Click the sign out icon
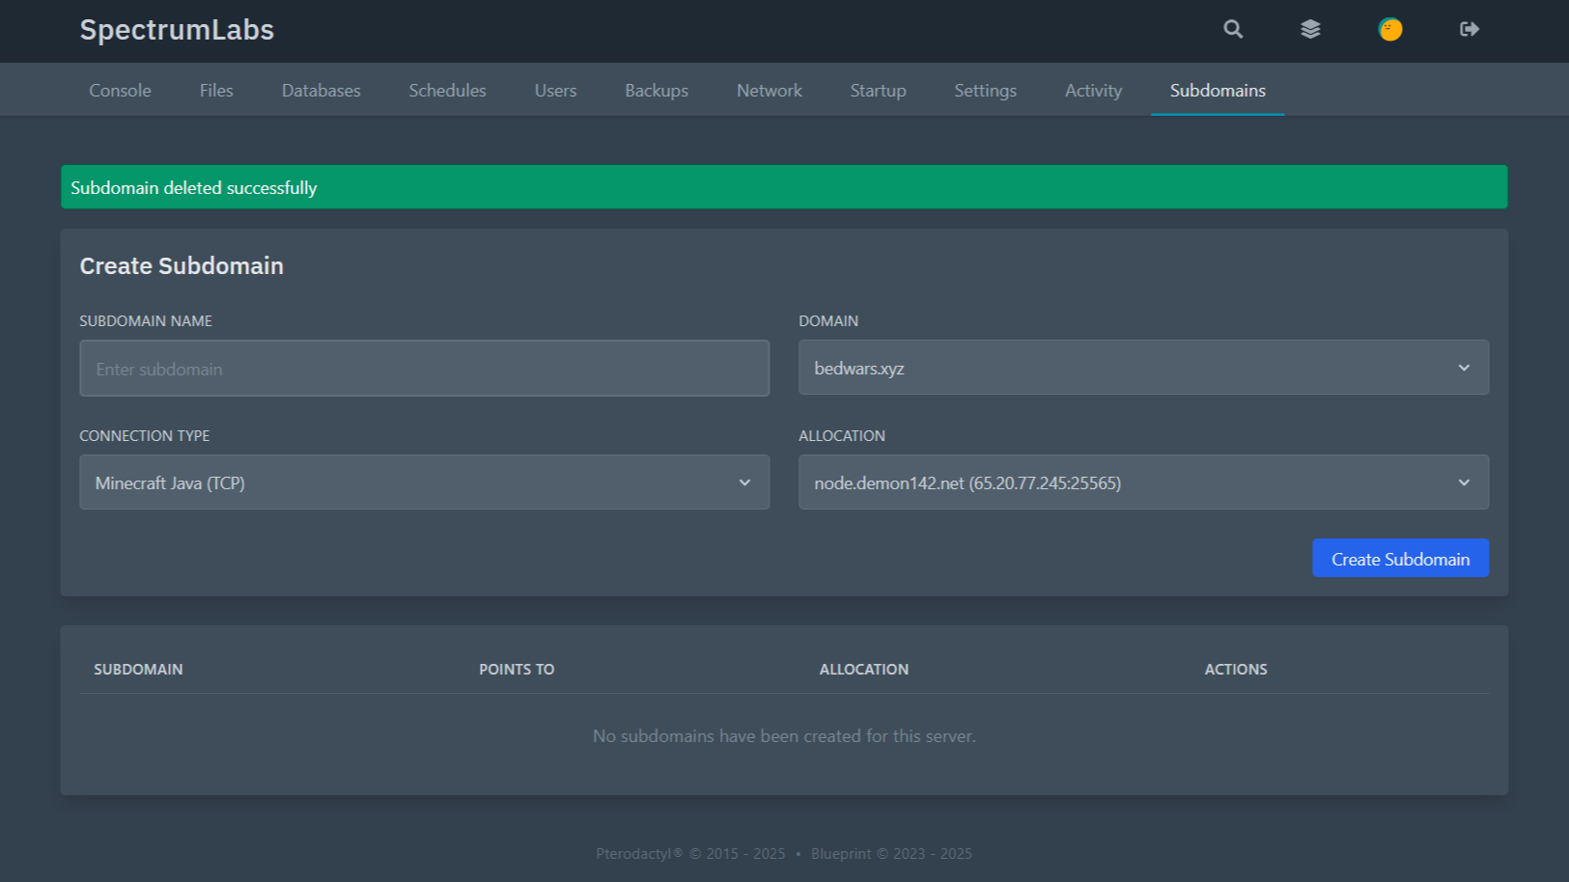The height and width of the screenshot is (882, 1569). coord(1469,29)
